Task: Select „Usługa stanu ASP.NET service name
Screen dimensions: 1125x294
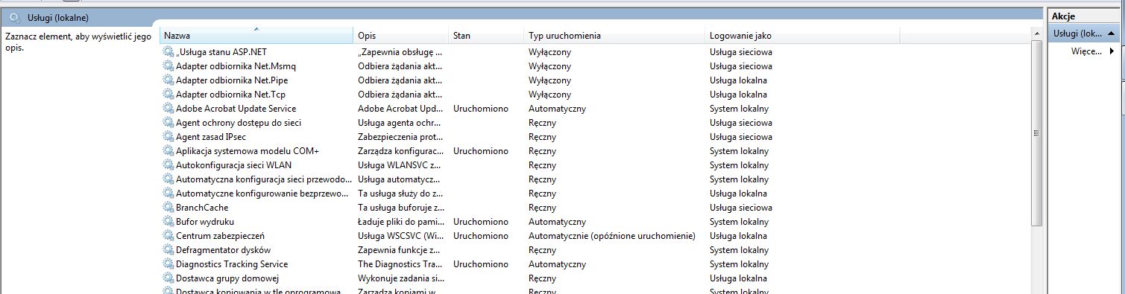Action: pos(221,52)
